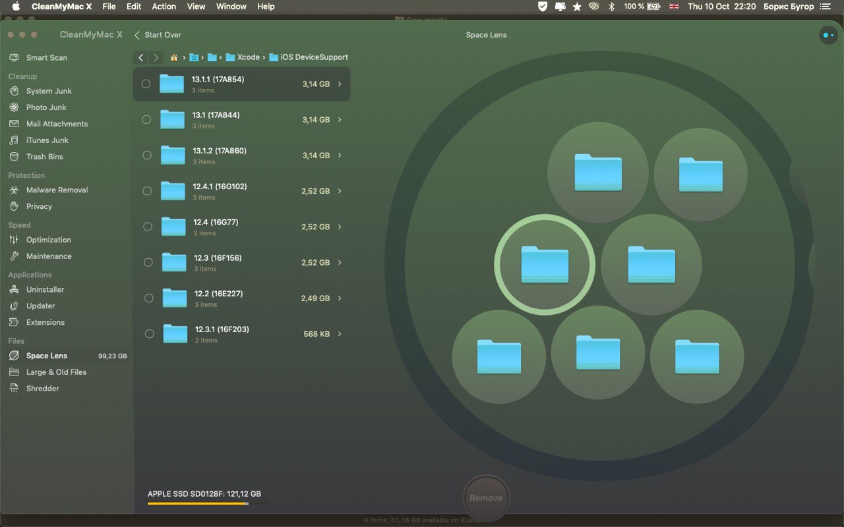This screenshot has height=527, width=844.
Task: Click Start Over button
Action: click(x=158, y=35)
